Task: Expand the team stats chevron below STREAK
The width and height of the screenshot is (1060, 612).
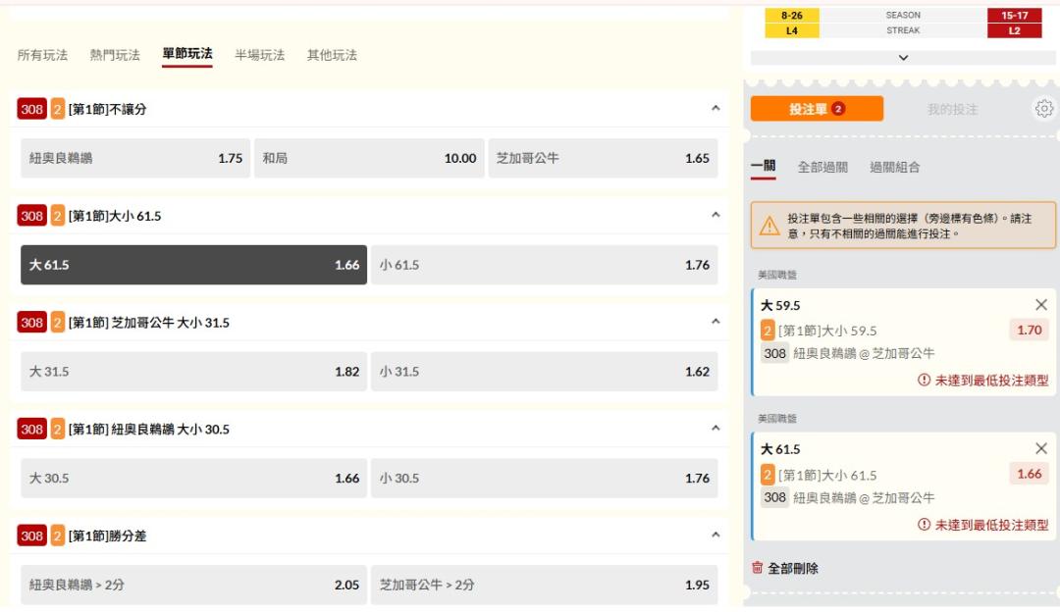Action: pyautogui.click(x=903, y=58)
